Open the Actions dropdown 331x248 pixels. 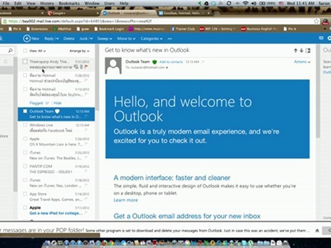click(x=302, y=62)
